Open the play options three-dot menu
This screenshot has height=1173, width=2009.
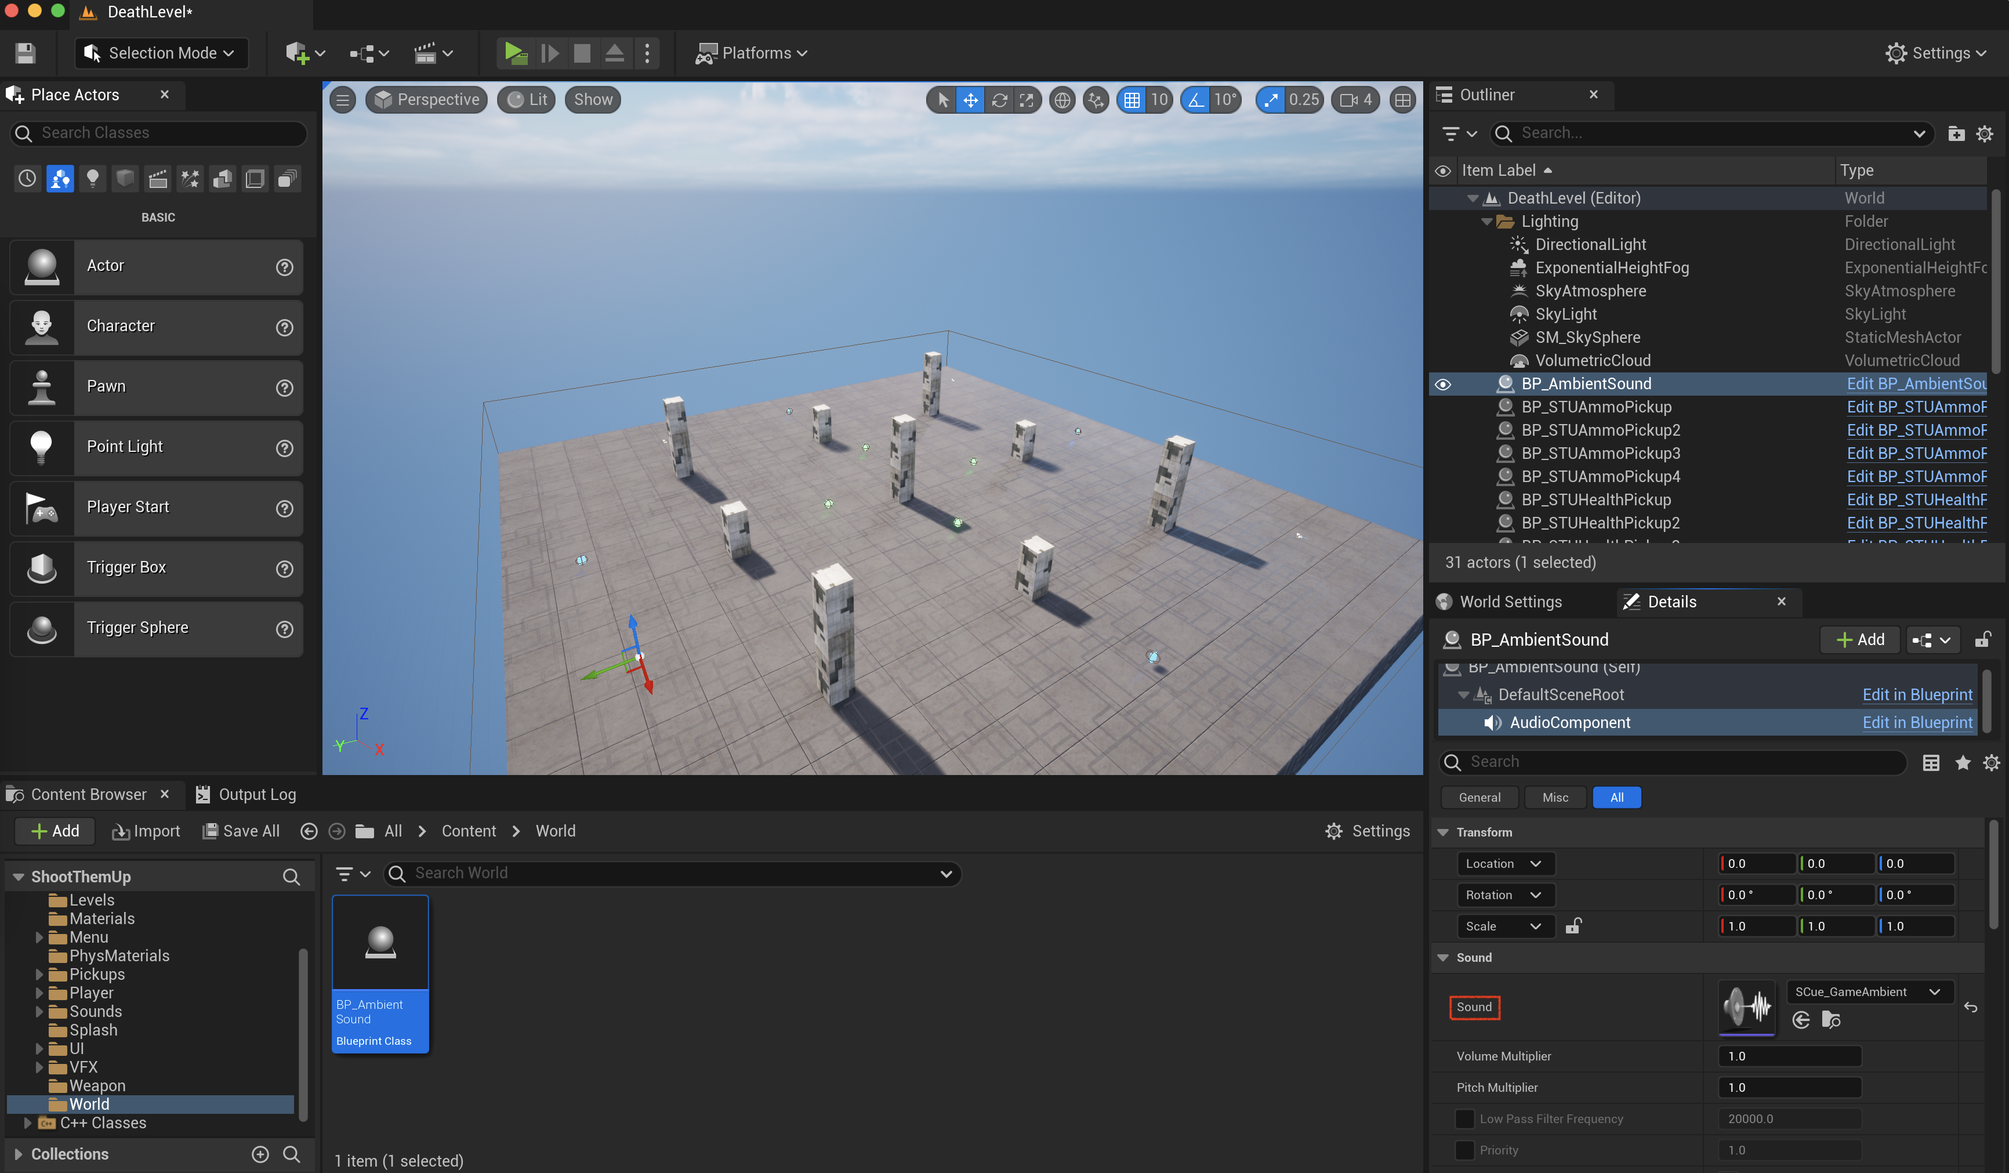[x=647, y=53]
